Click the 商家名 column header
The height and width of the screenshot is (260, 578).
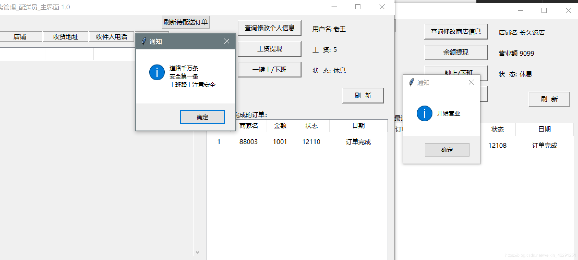tap(249, 126)
